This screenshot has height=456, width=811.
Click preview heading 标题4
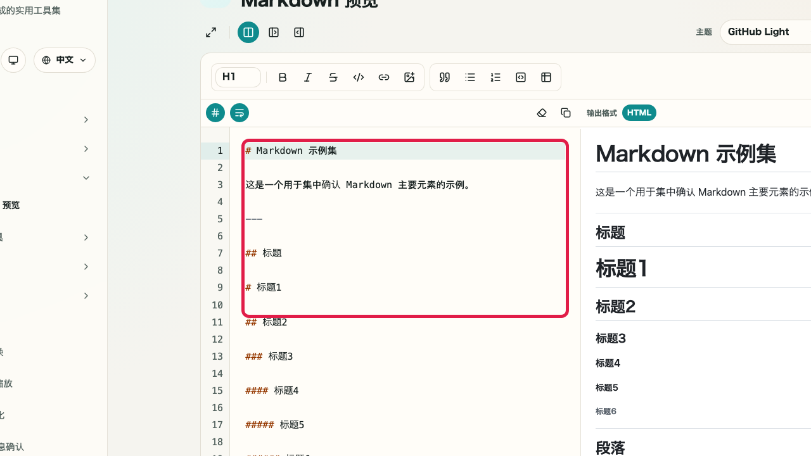click(x=608, y=364)
